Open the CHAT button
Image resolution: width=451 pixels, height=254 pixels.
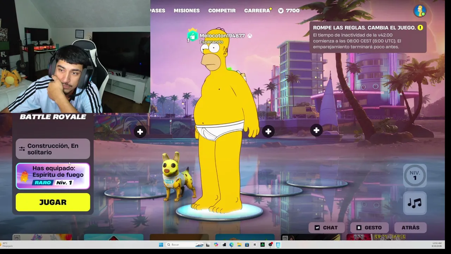coord(326,228)
